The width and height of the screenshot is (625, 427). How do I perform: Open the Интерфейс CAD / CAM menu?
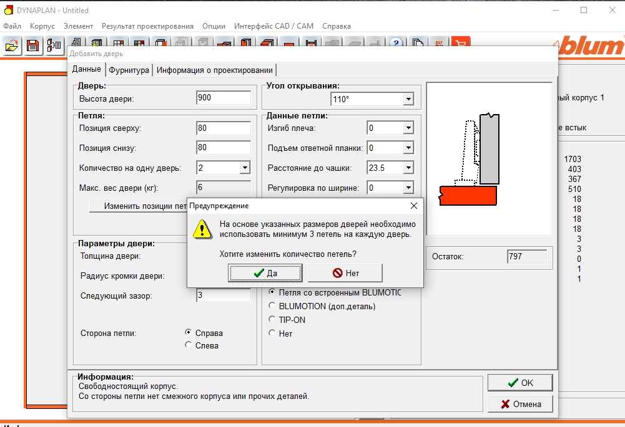tap(273, 26)
